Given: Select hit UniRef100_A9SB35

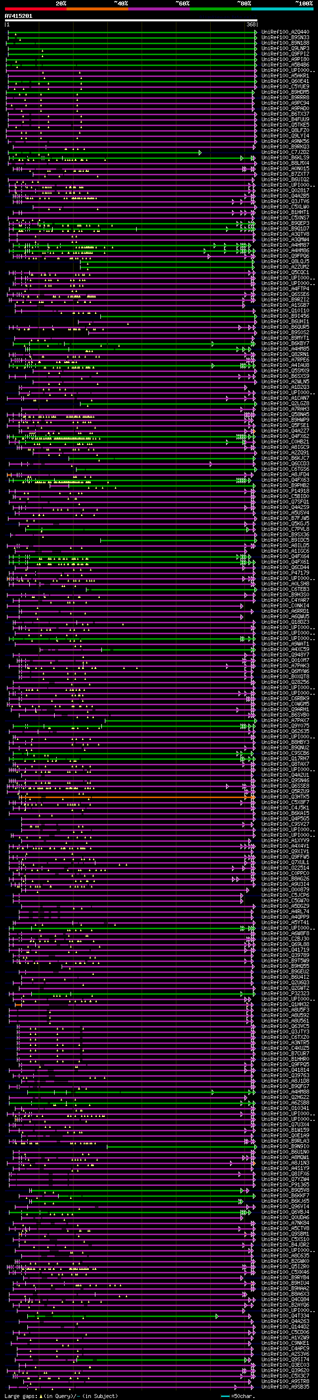Looking at the screenshot, I should (x=285, y=1387).
